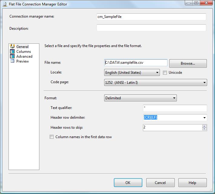Check Column names in the first data row
Viewport: 215px width, 194px height.
pos(51,137)
